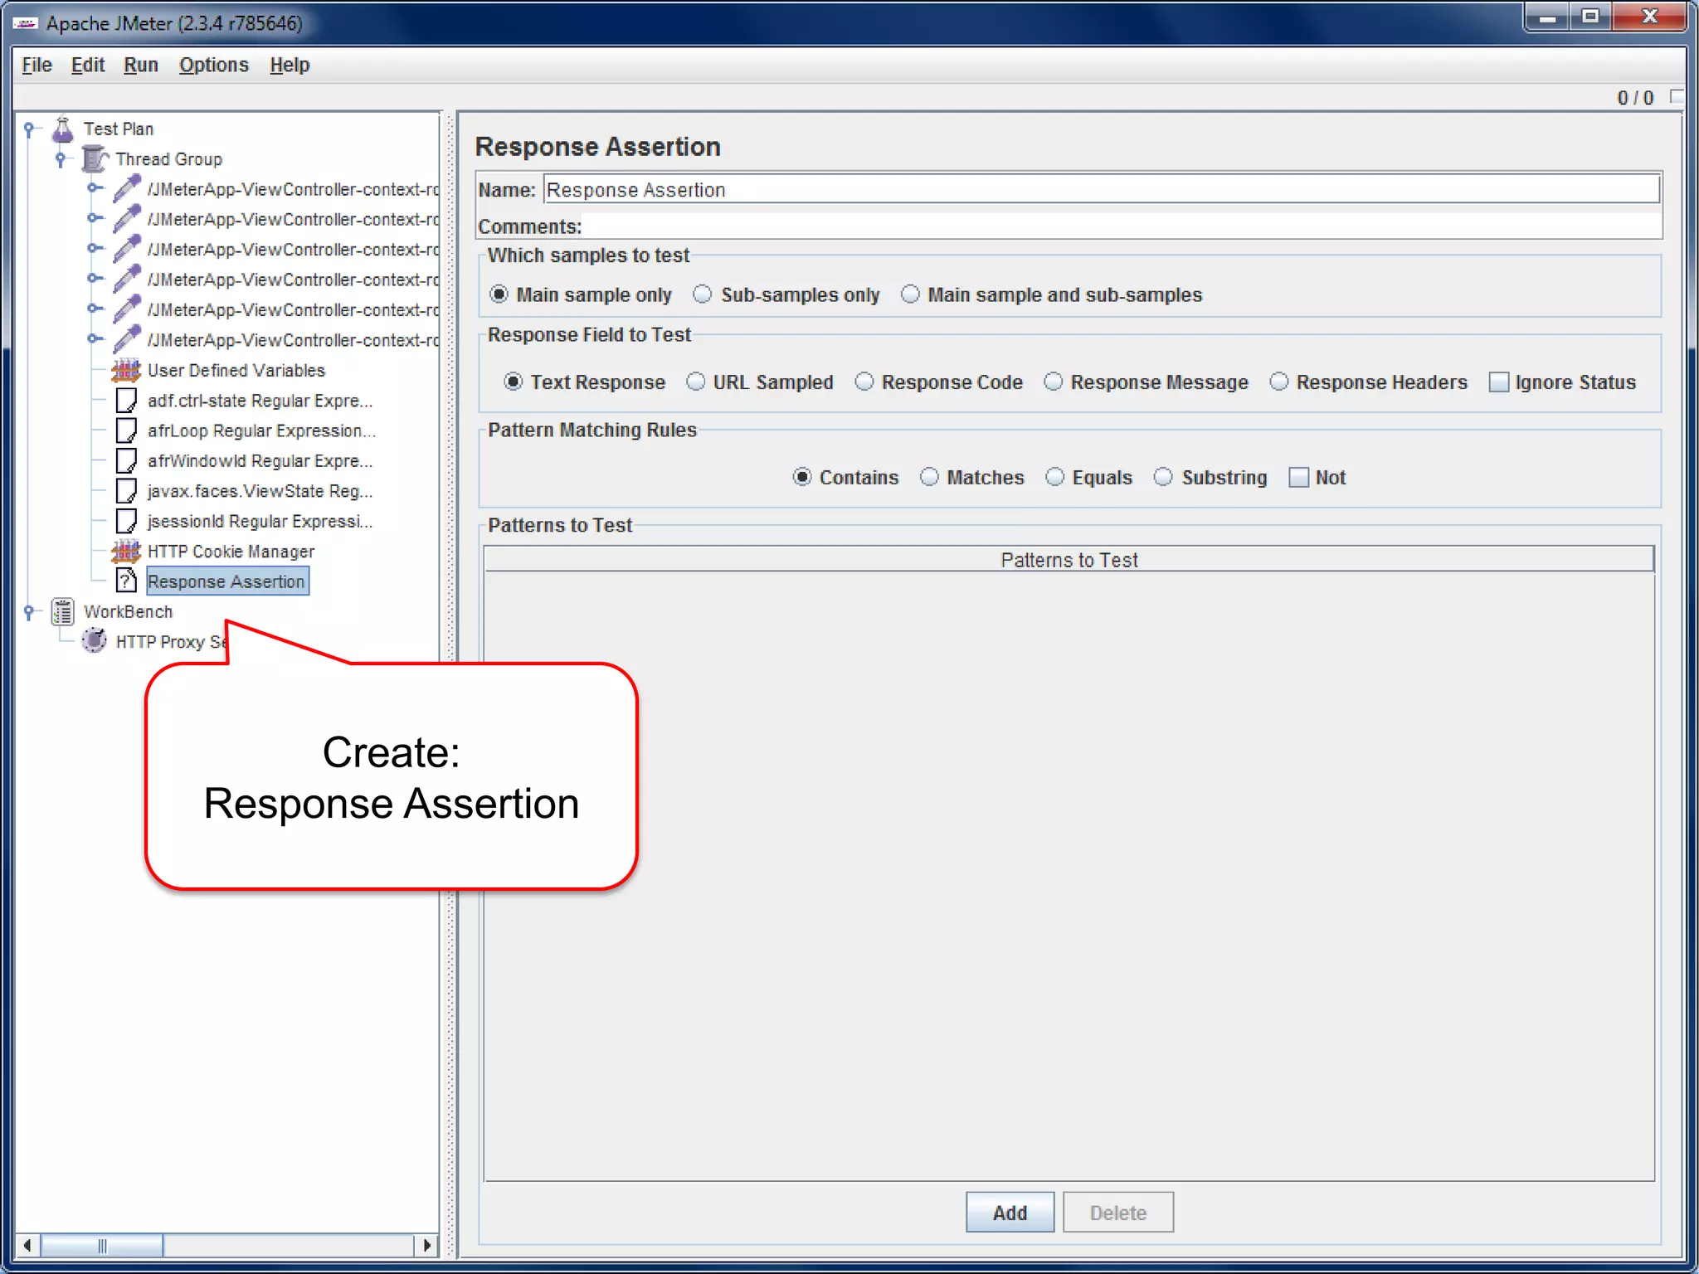Open the File menu
The width and height of the screenshot is (1699, 1274).
coord(37,65)
